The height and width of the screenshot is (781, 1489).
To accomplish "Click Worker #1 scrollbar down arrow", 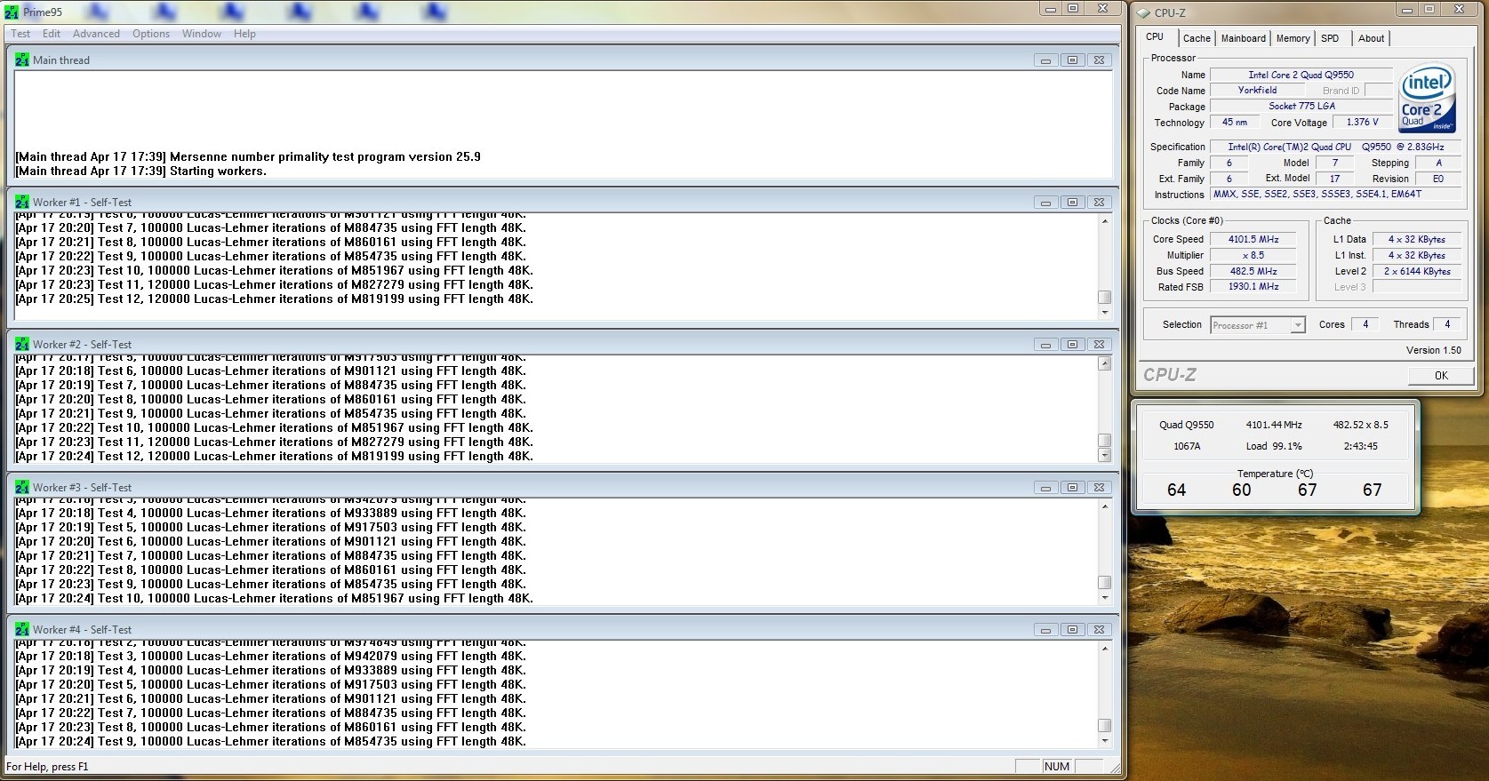I will pyautogui.click(x=1105, y=312).
